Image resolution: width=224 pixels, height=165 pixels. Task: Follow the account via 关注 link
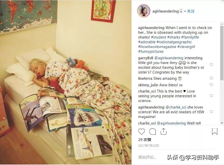click(191, 11)
